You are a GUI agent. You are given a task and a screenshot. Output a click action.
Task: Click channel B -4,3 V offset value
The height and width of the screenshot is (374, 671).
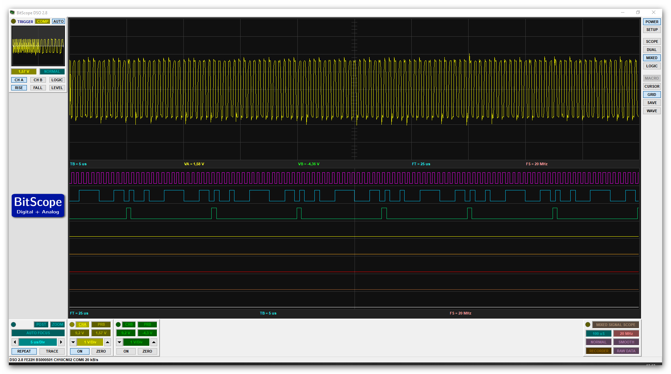(147, 333)
